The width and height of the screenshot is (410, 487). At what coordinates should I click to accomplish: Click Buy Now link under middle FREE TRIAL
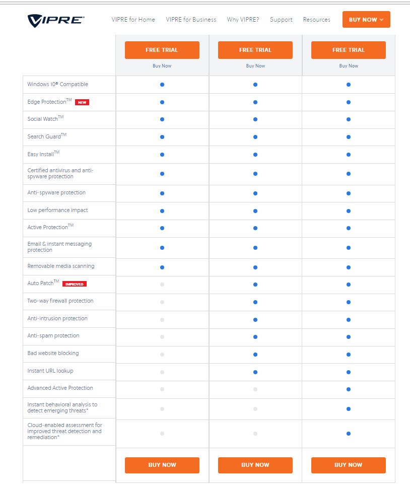tap(255, 66)
